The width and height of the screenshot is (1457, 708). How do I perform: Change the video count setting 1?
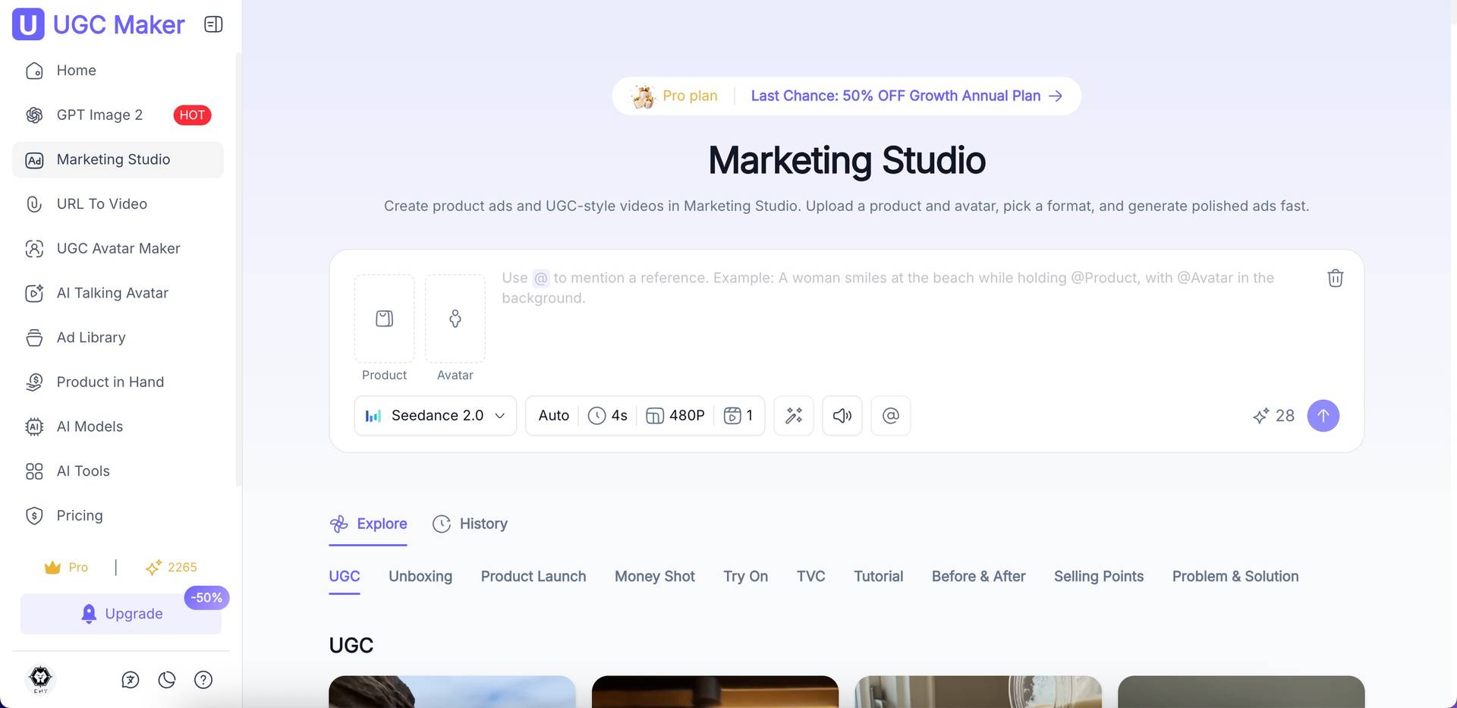tap(738, 416)
